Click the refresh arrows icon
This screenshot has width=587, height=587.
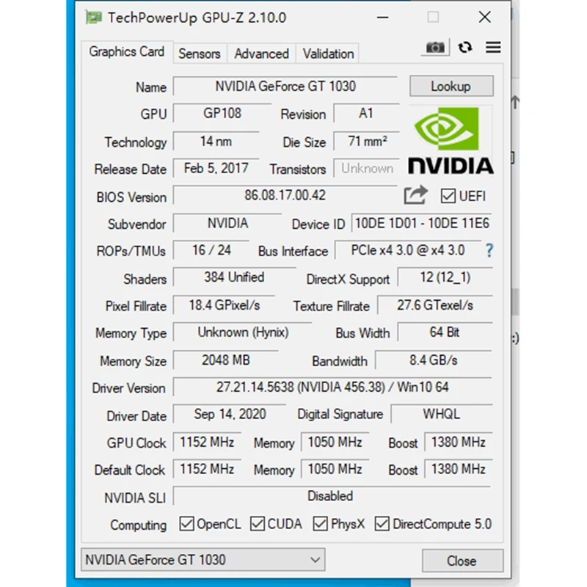(x=465, y=47)
